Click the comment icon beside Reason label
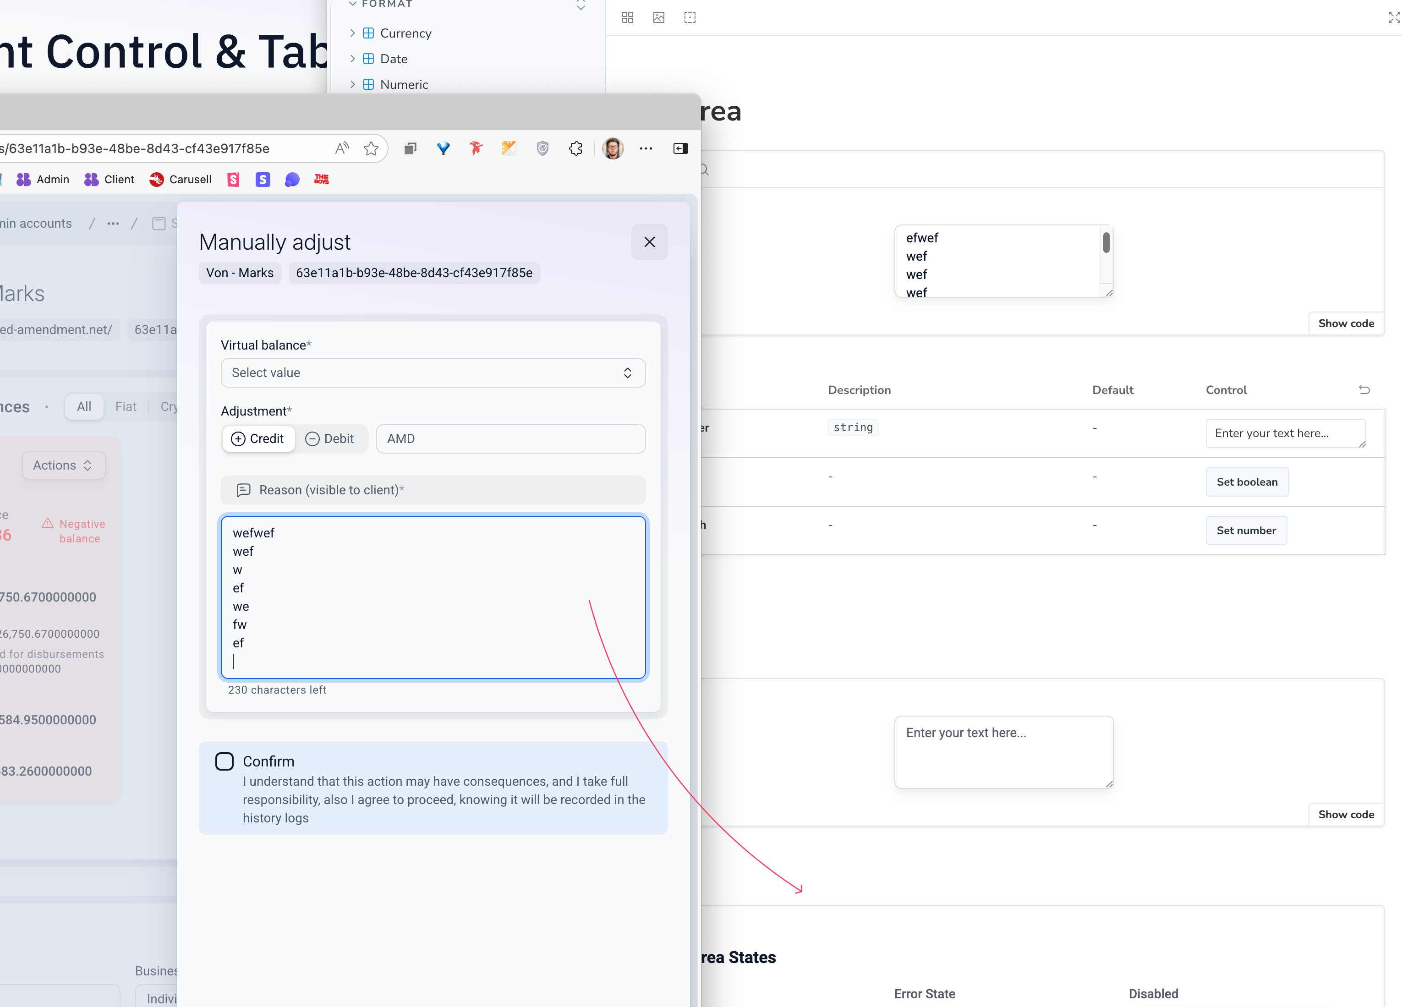The width and height of the screenshot is (1402, 1007). 244,490
